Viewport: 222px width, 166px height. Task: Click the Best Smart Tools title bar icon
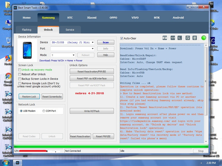coord(15,8)
